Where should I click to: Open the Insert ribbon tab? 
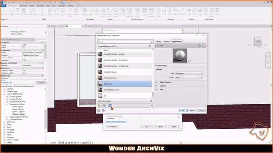[32, 6]
